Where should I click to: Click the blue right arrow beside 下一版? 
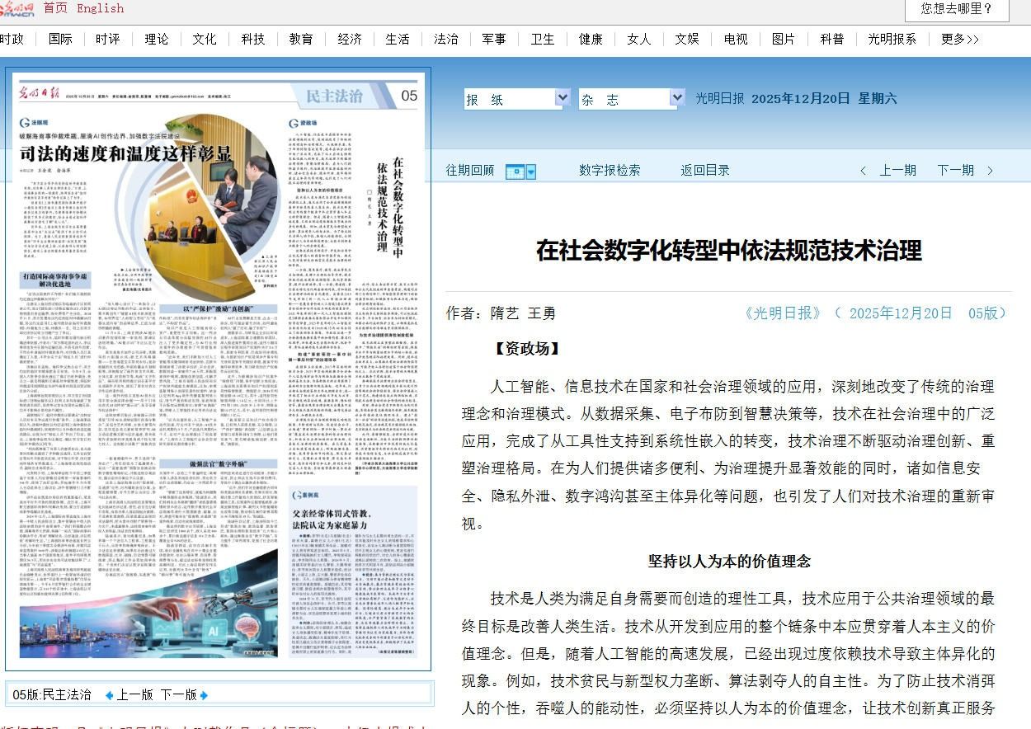(204, 695)
